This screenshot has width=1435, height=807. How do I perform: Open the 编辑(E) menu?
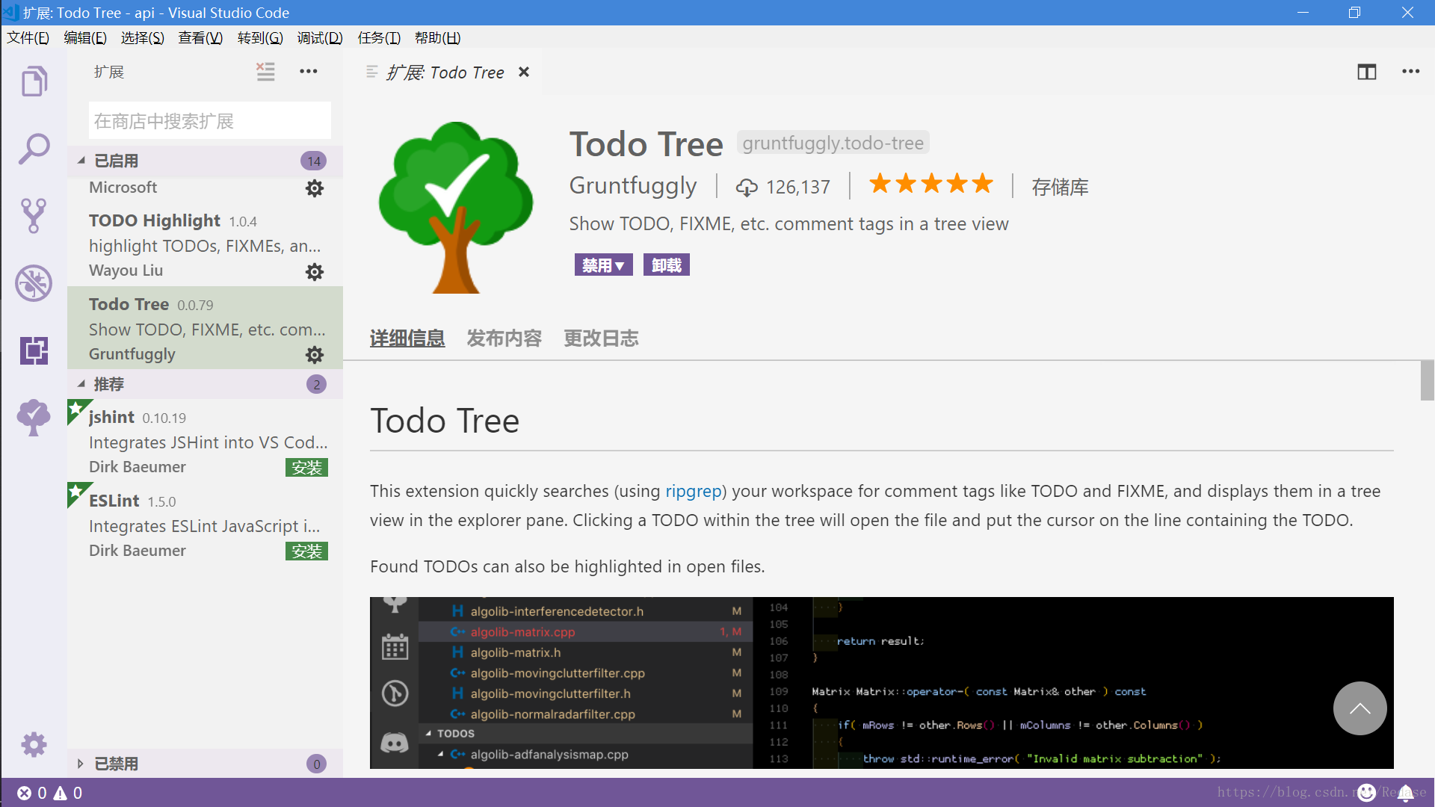[85, 38]
